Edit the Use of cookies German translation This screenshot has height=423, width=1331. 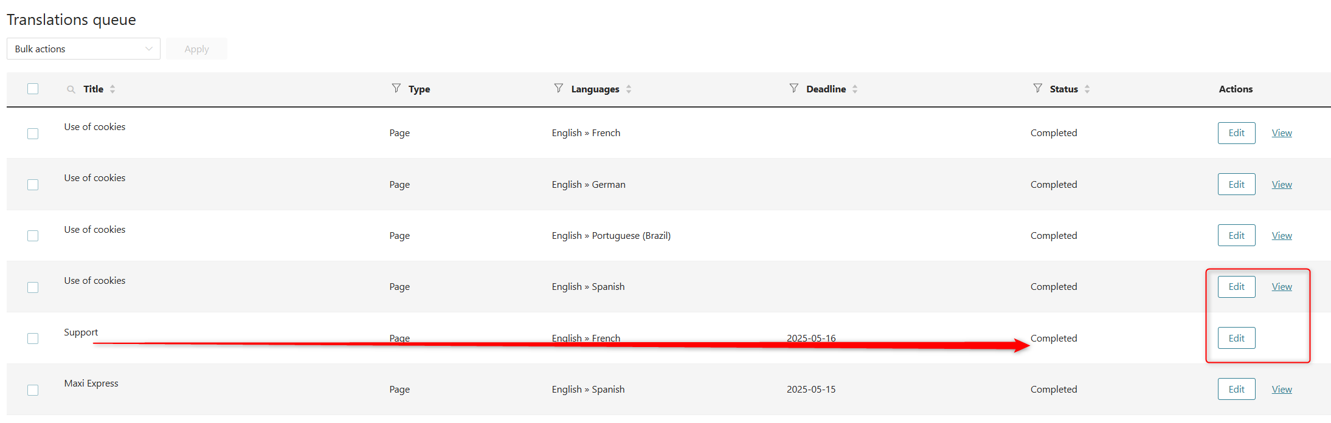(1236, 184)
